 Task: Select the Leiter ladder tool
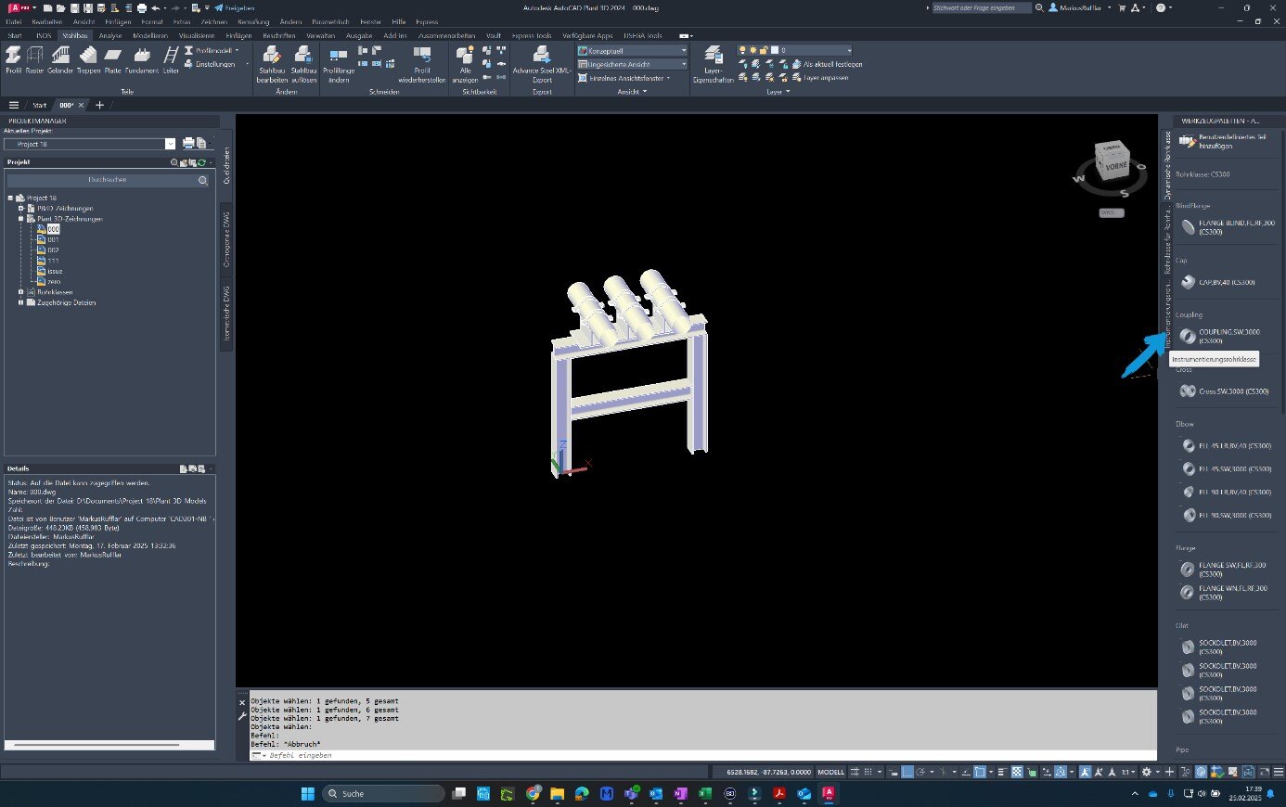click(x=172, y=59)
